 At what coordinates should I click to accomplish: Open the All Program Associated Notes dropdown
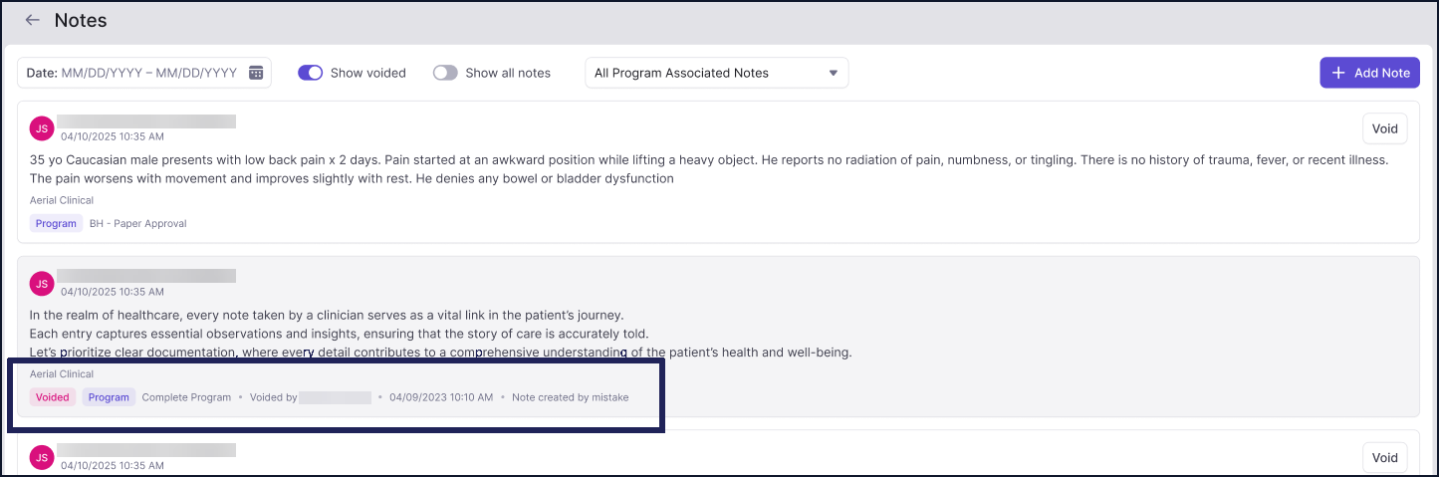(717, 73)
